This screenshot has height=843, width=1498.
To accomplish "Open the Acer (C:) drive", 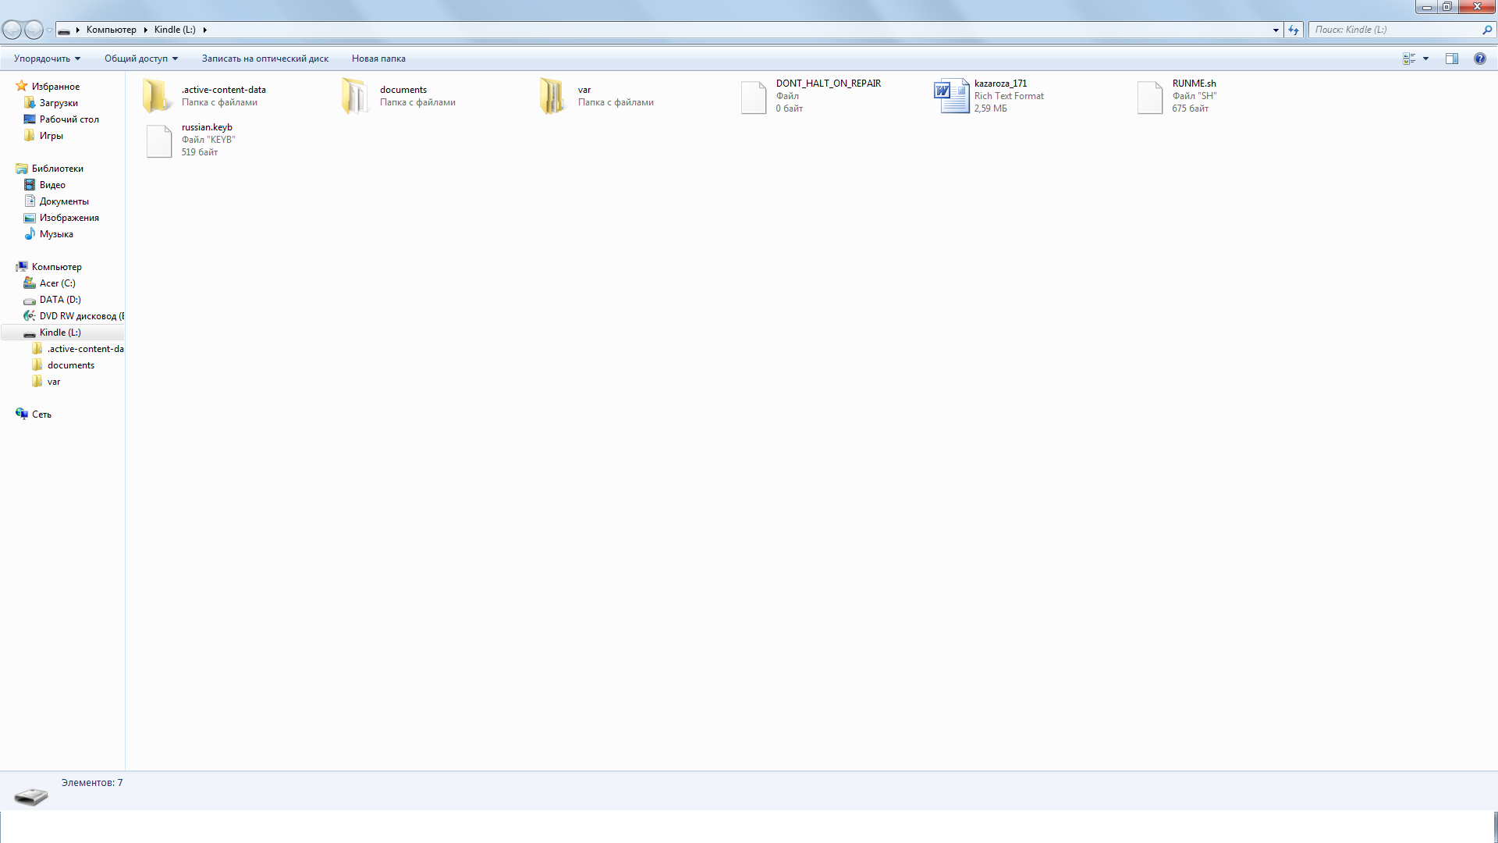I will click(x=58, y=283).
